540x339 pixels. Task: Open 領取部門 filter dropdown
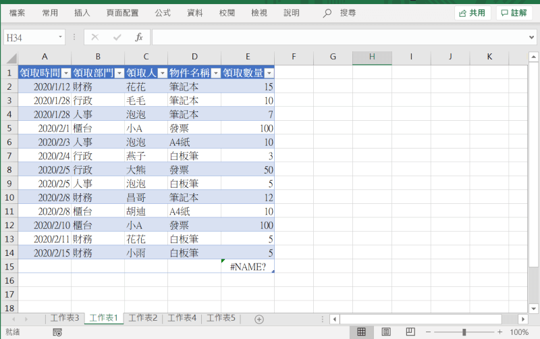tap(119, 73)
